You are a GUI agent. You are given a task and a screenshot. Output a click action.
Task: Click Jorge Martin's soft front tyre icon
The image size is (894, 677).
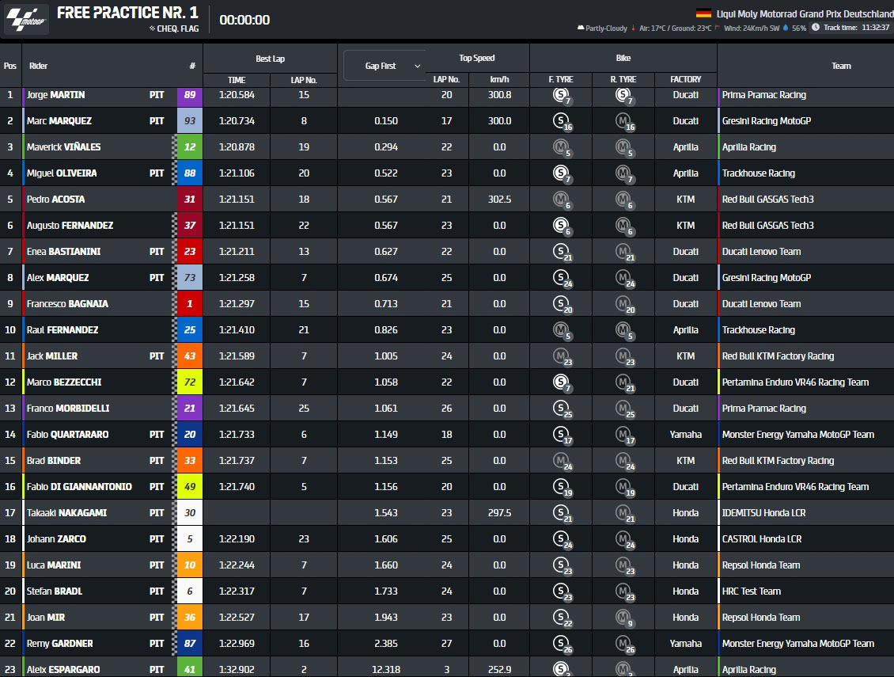(x=560, y=96)
